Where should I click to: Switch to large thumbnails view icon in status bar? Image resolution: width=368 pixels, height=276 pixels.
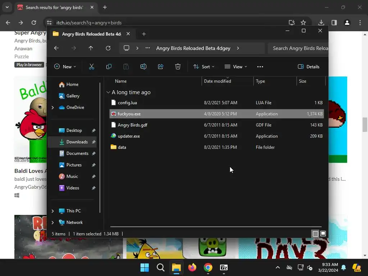(x=323, y=234)
